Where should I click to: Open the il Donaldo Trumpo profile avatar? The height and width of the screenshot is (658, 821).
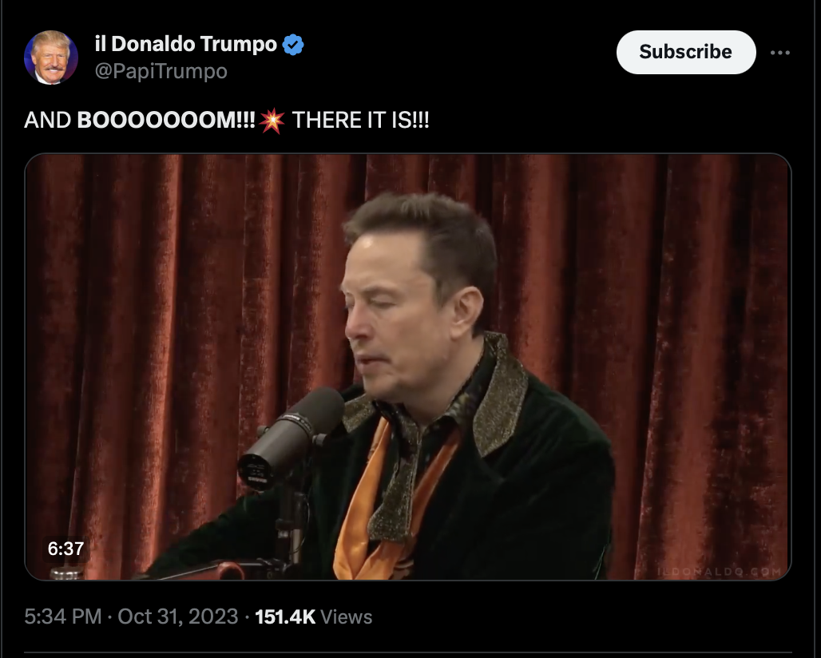(51, 57)
